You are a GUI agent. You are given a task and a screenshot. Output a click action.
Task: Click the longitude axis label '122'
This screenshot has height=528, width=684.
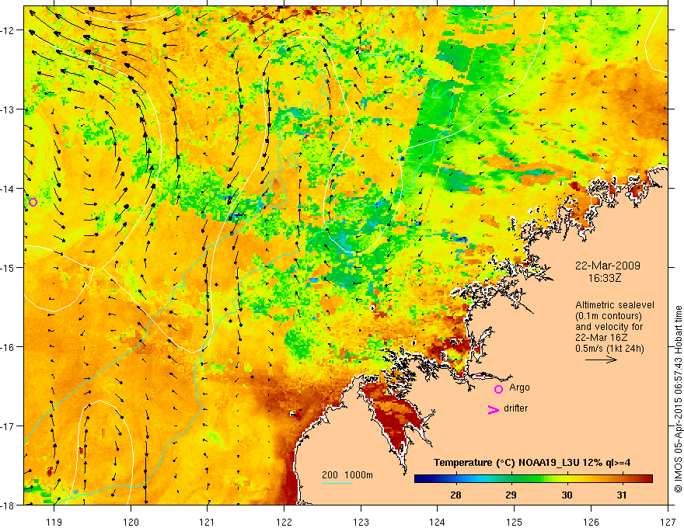[284, 522]
